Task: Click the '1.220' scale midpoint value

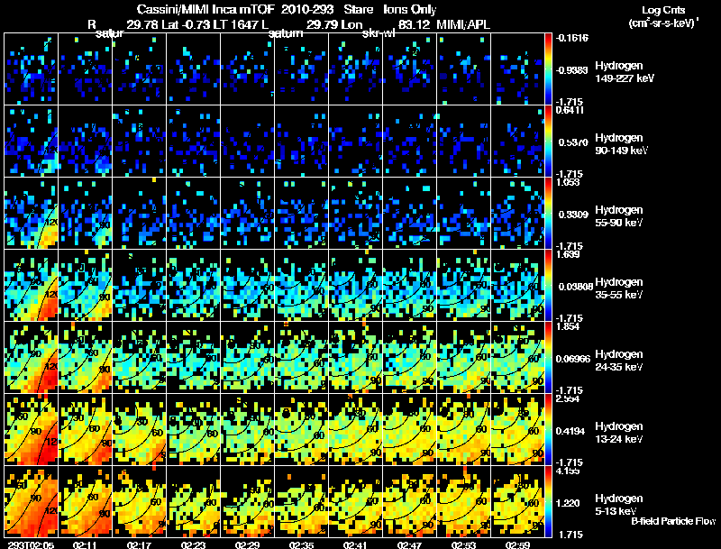Action: (x=568, y=504)
